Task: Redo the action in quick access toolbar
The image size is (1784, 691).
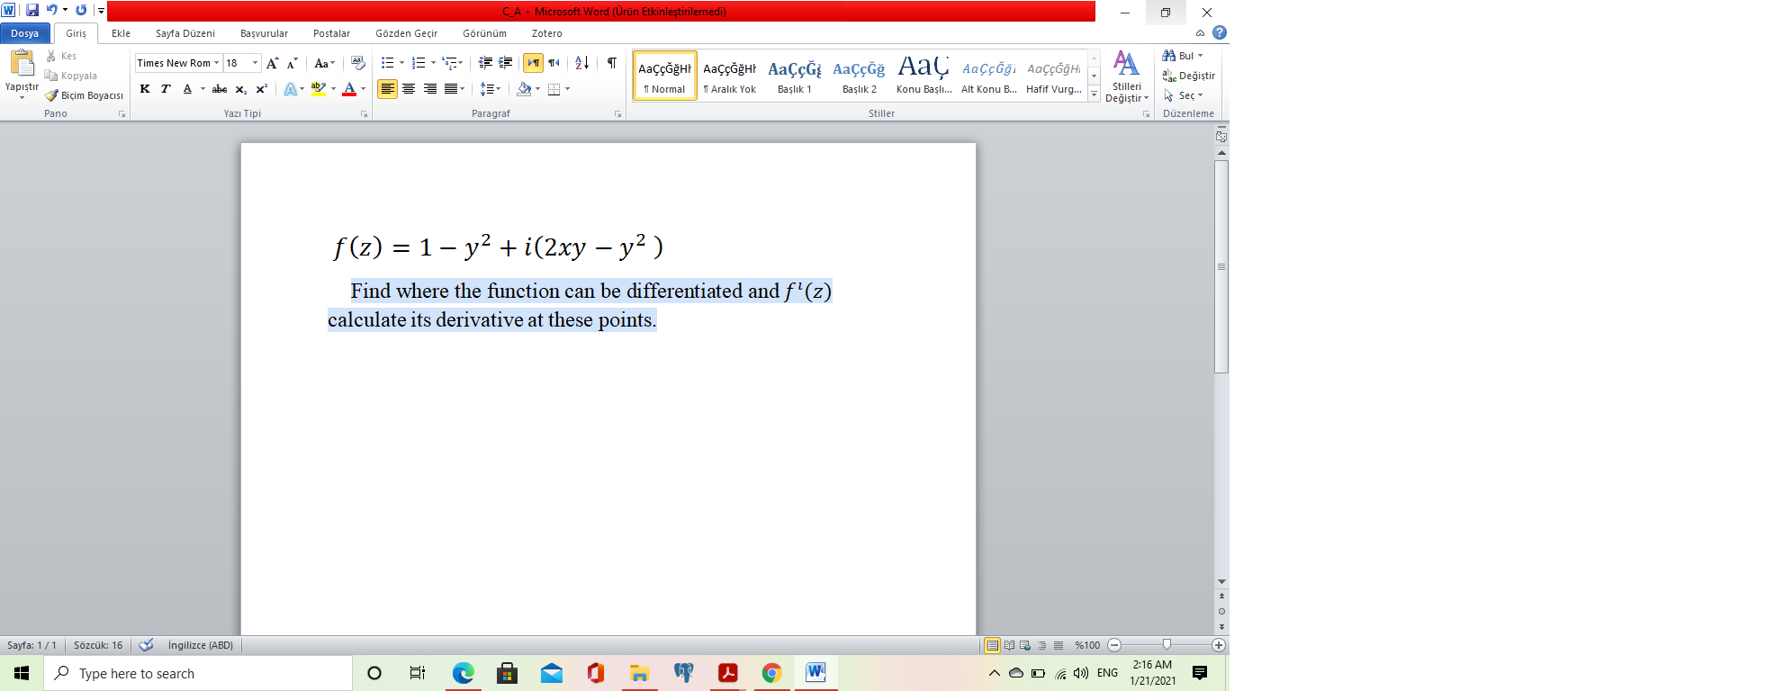Action: click(x=81, y=11)
